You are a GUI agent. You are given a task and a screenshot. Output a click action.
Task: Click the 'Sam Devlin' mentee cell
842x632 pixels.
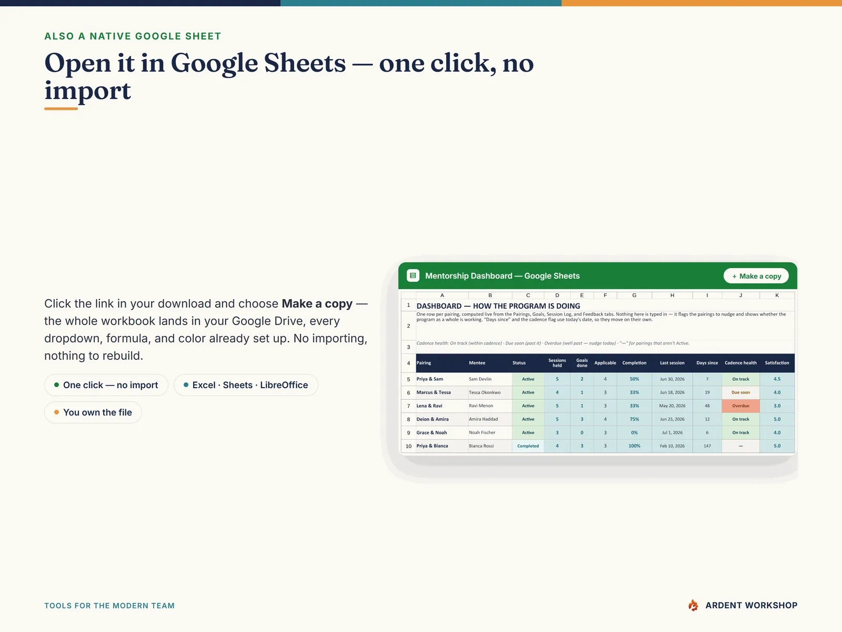point(490,379)
